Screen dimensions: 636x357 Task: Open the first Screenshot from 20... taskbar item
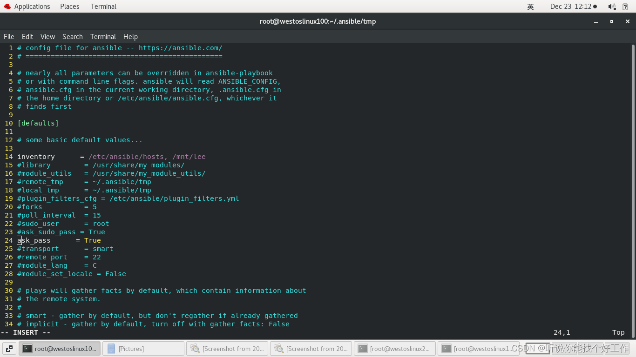[x=227, y=348]
